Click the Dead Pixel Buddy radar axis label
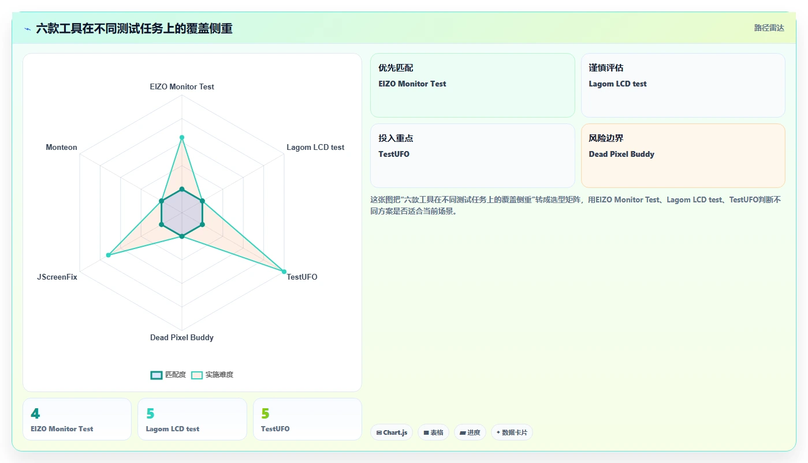Screen dimensions: 808x463 coord(182,337)
